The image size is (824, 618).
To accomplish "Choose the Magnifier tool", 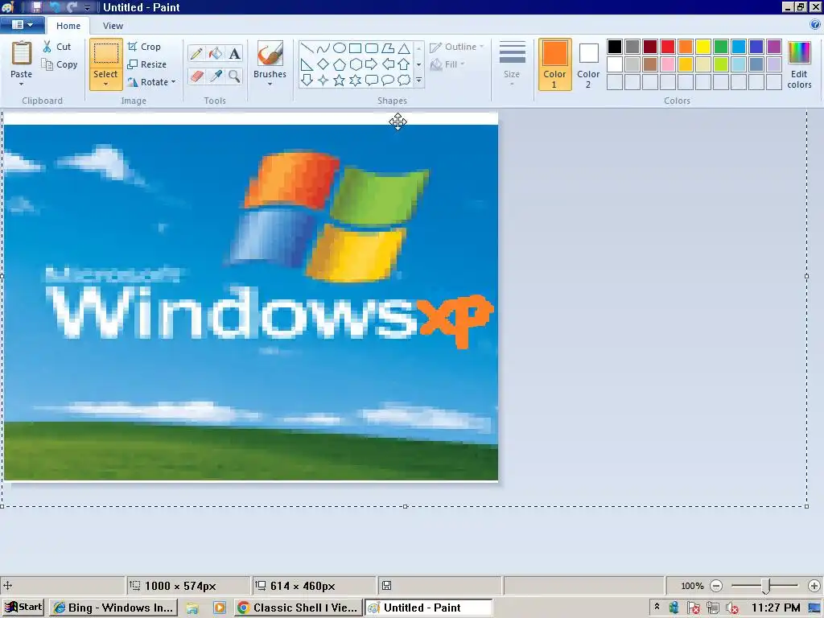I will (x=234, y=76).
